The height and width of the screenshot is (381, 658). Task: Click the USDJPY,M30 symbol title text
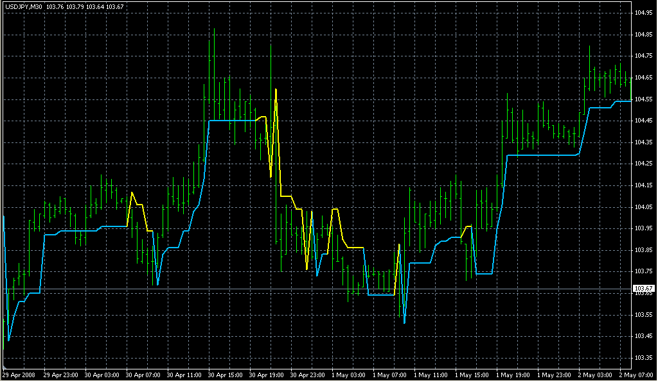click(23, 7)
